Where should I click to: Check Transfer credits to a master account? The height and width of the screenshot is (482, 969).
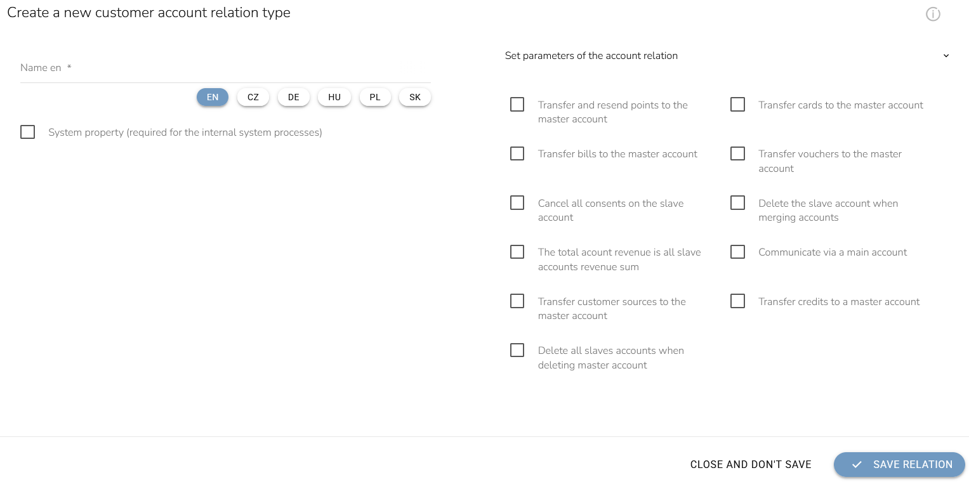737,301
